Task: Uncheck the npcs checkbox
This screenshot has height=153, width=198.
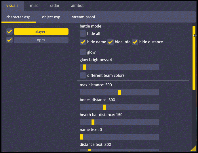Action: (x=9, y=40)
